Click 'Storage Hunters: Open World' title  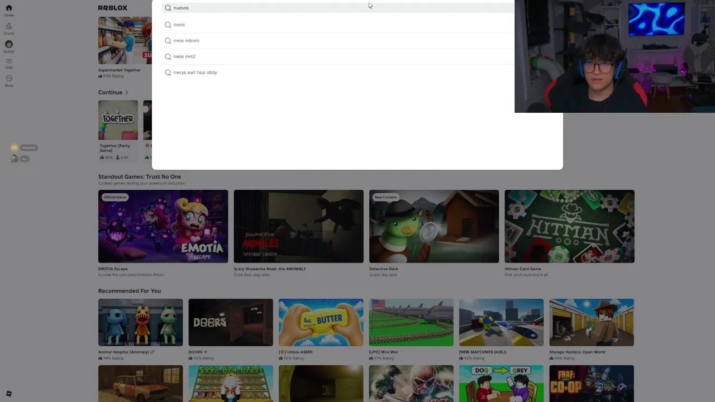tap(578, 352)
